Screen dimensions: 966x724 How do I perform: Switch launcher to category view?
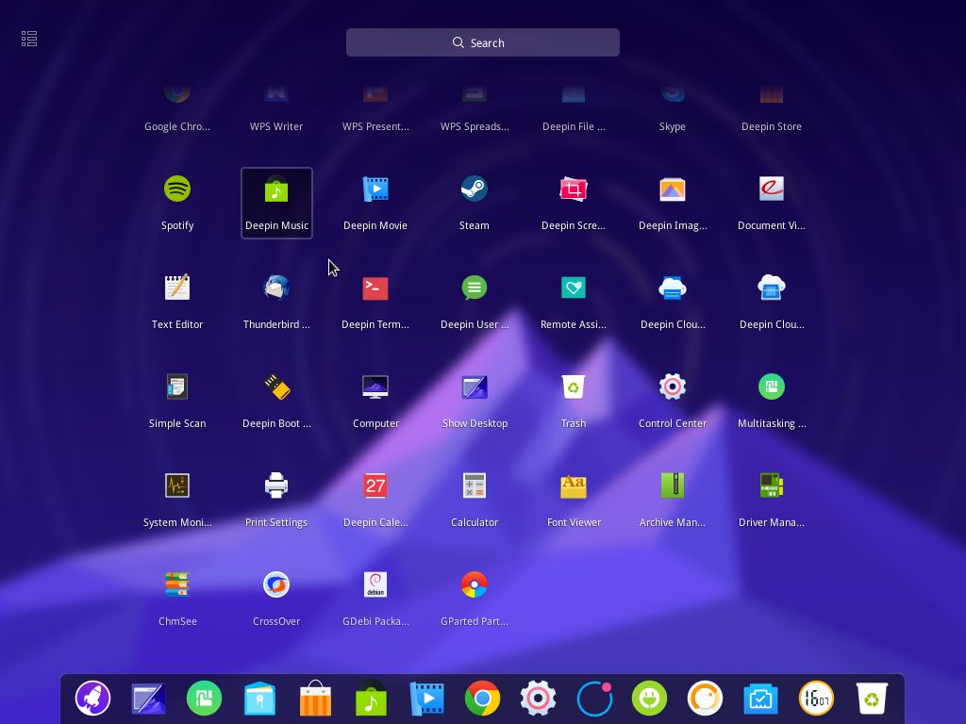[29, 39]
